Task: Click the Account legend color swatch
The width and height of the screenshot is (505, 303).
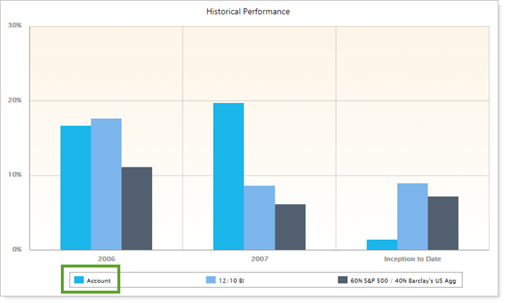Action: 79,280
